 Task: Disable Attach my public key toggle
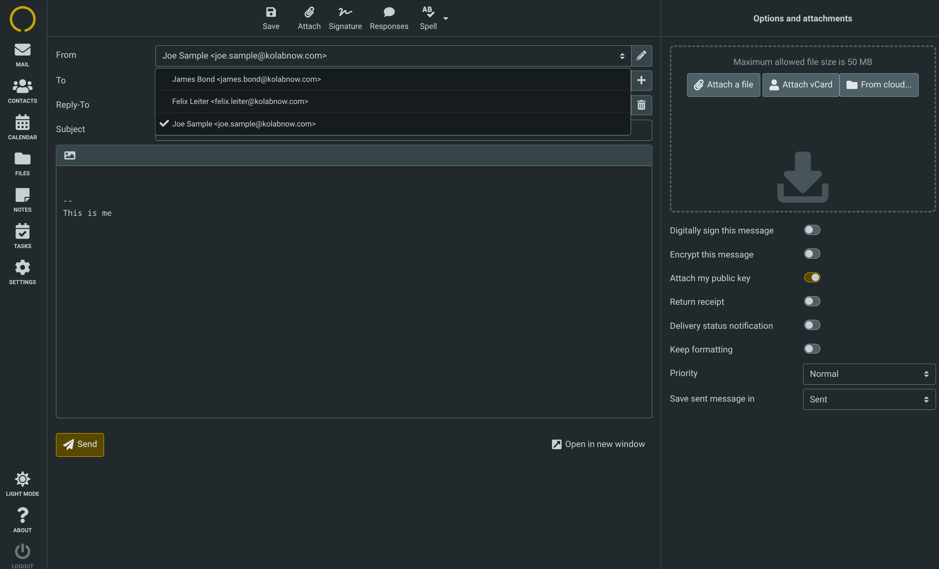pos(812,278)
